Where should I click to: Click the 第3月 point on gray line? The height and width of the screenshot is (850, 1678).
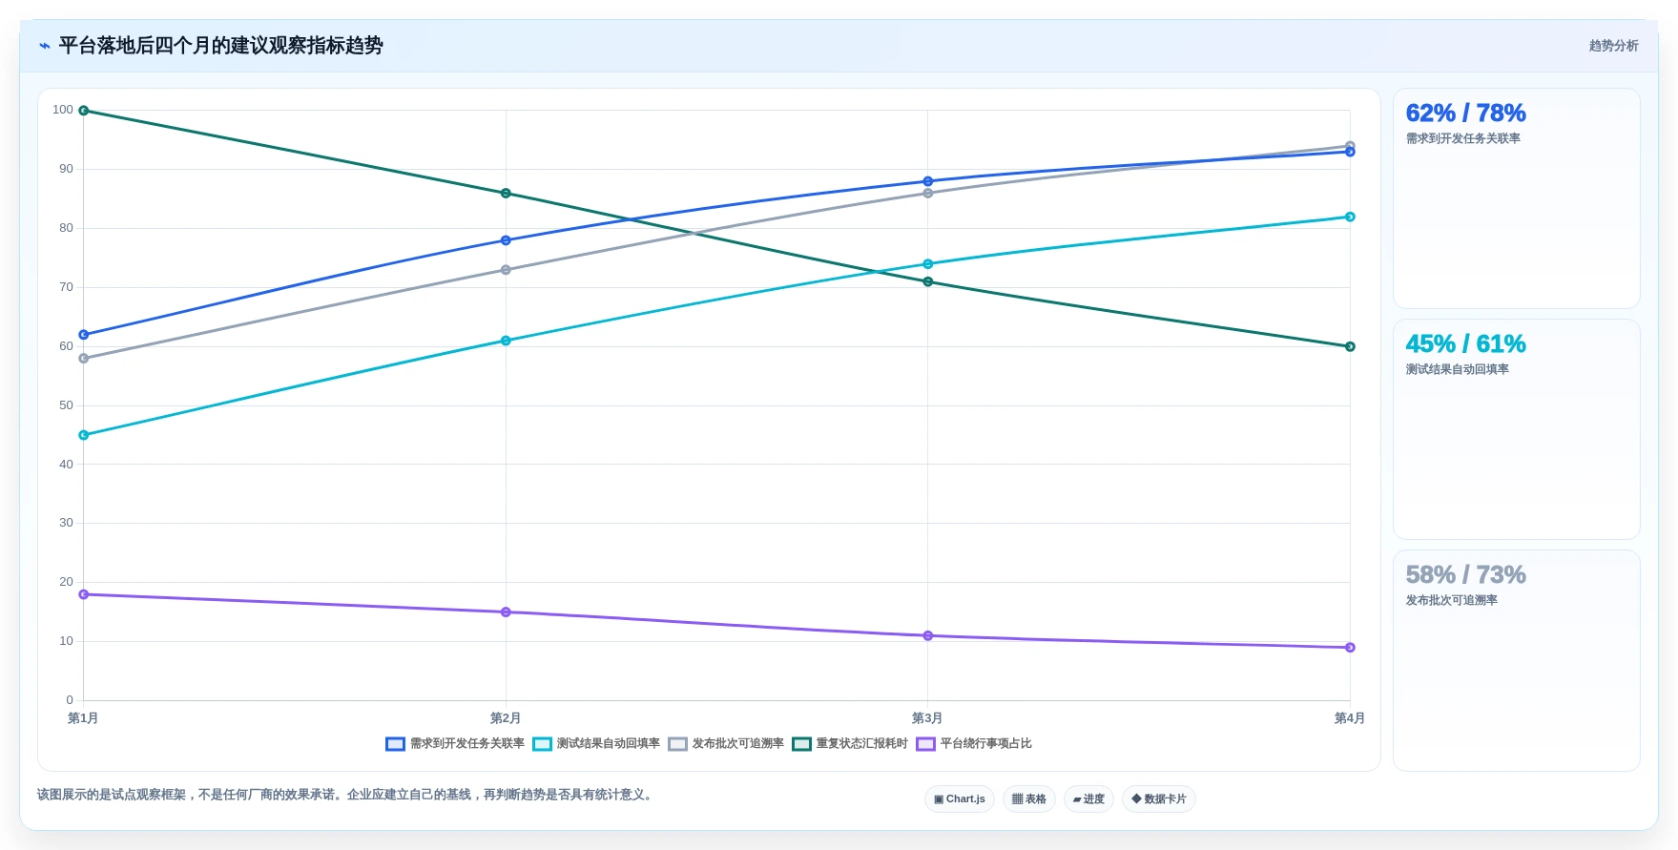[928, 194]
